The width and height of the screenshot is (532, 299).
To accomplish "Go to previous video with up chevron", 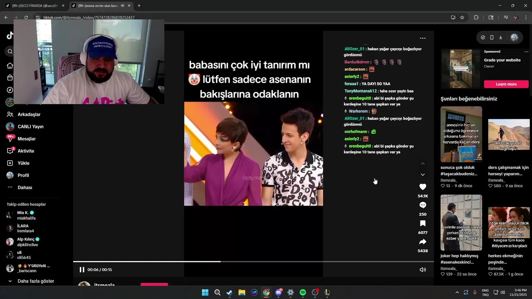I will [x=423, y=164].
